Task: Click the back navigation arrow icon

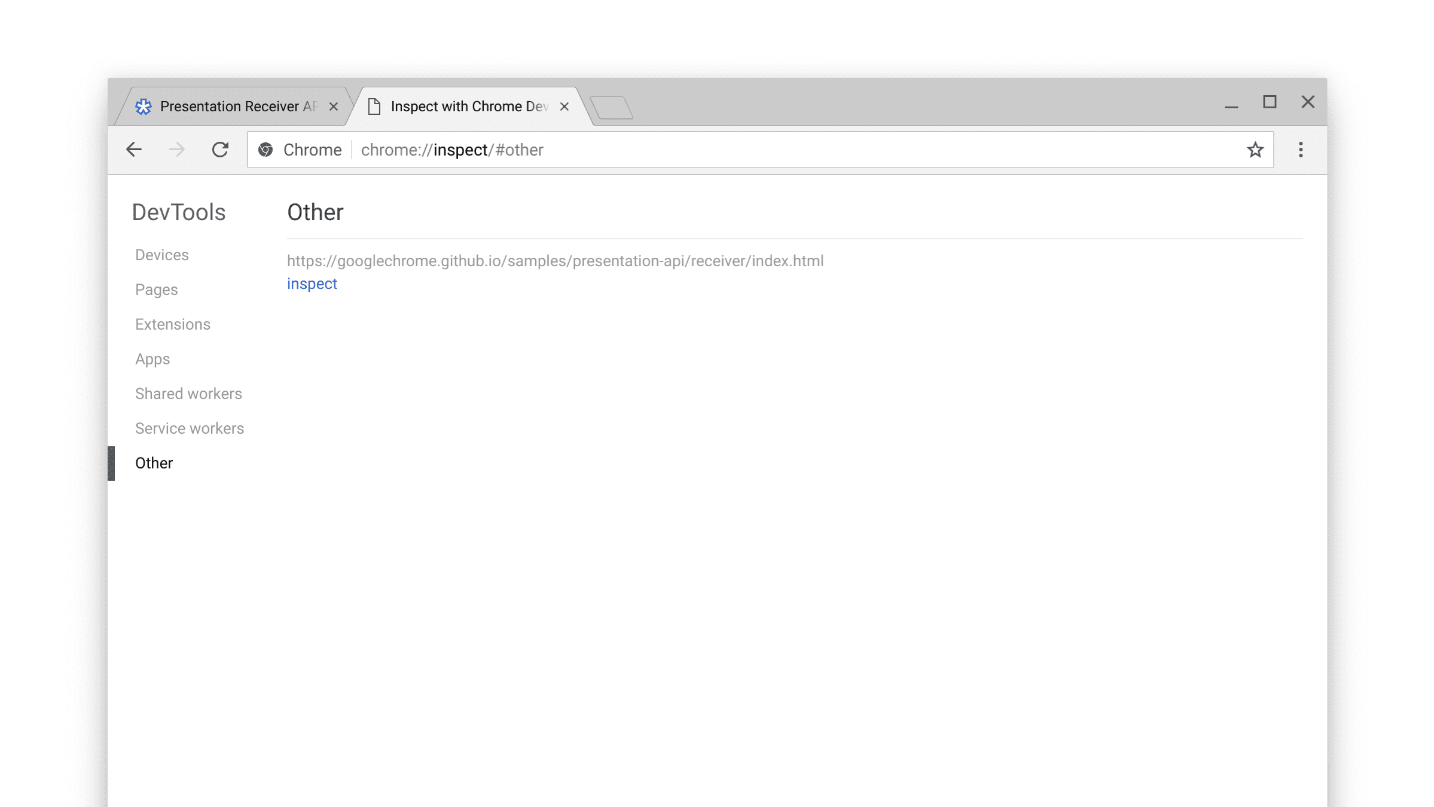Action: pyautogui.click(x=133, y=150)
